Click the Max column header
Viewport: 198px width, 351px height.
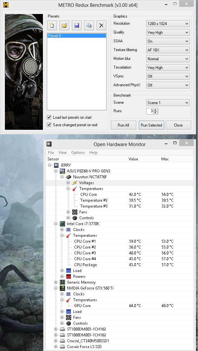[x=176, y=159]
